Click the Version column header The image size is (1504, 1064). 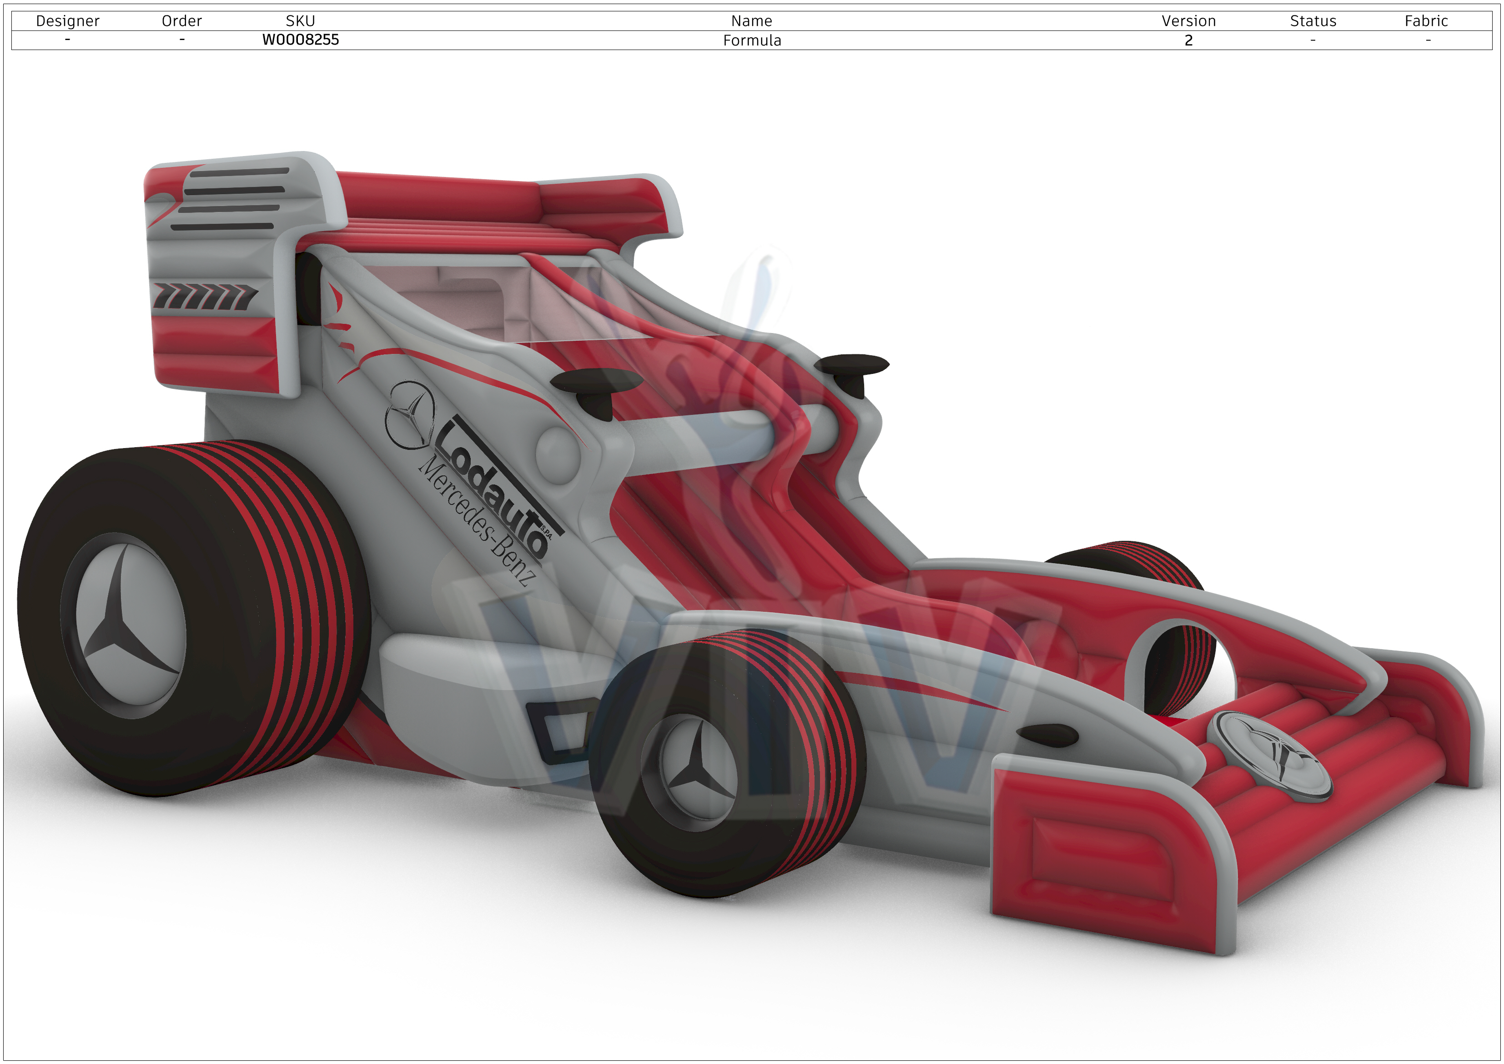point(1188,21)
